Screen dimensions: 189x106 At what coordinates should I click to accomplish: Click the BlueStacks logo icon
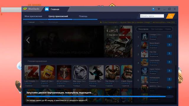(25, 9)
